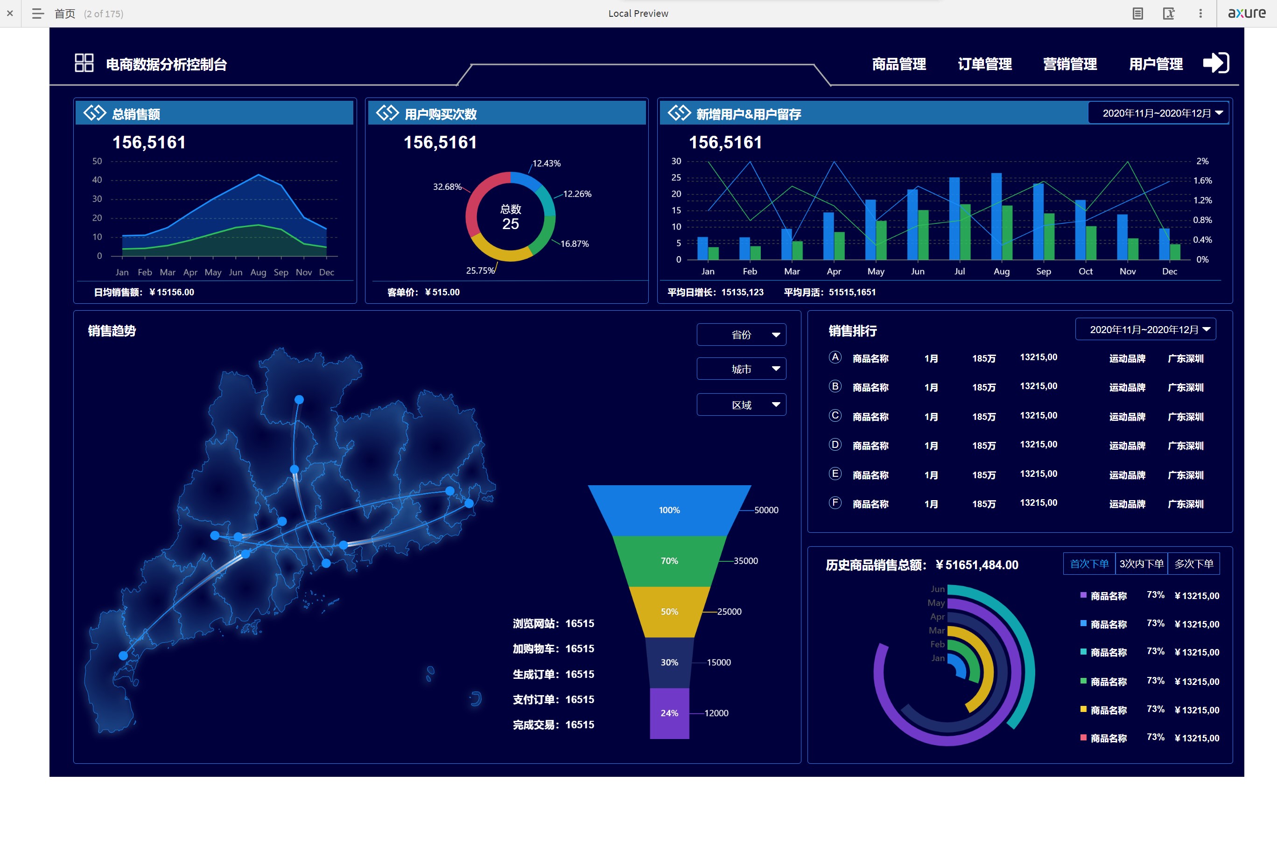The image size is (1277, 851).
Task: Click the 广东深圳 text in row A
Action: point(1186,358)
